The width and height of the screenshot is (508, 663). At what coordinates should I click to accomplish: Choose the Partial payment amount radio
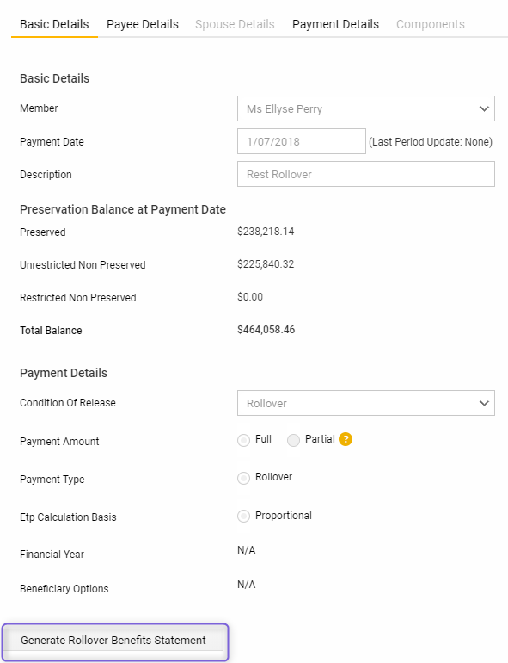[x=293, y=440]
